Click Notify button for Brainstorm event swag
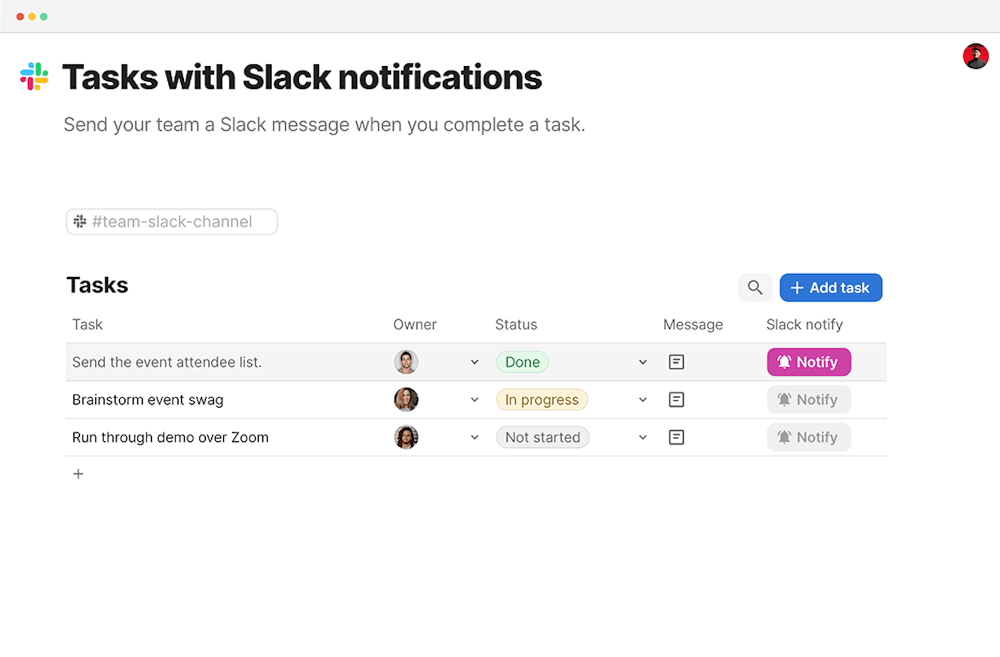The height and width of the screenshot is (657, 1000). [809, 399]
